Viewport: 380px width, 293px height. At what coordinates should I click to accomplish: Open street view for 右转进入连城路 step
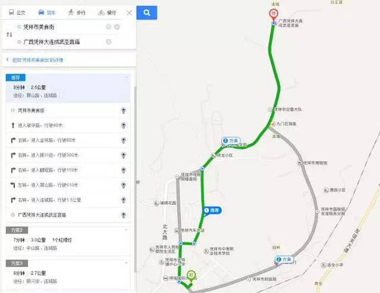pyautogui.click(x=124, y=200)
